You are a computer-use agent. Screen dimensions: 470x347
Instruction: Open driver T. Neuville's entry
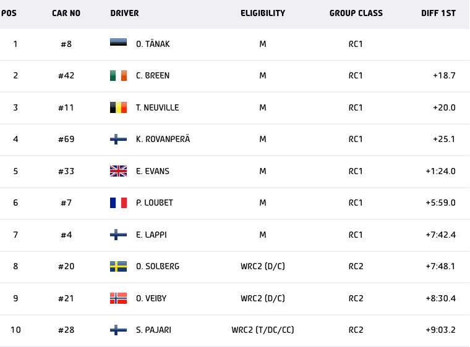pyautogui.click(x=157, y=107)
